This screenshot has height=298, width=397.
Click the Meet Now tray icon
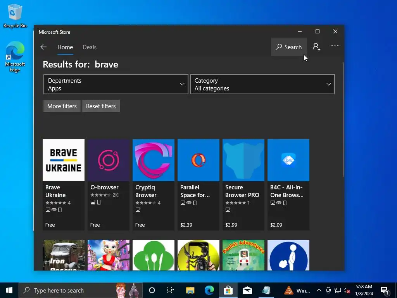click(328, 290)
